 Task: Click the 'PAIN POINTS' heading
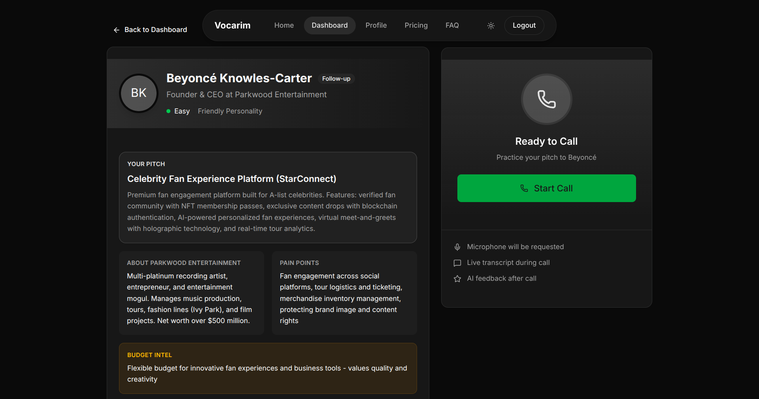[299, 263]
